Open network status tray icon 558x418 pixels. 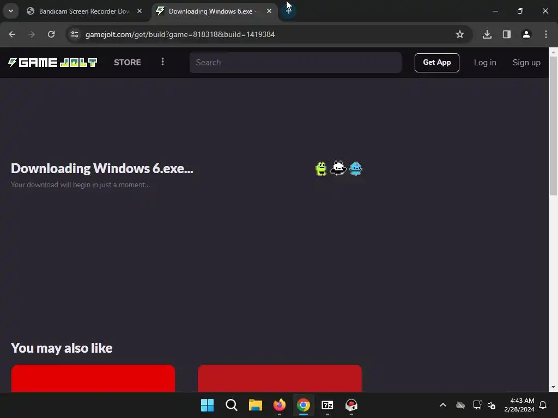tap(477, 405)
